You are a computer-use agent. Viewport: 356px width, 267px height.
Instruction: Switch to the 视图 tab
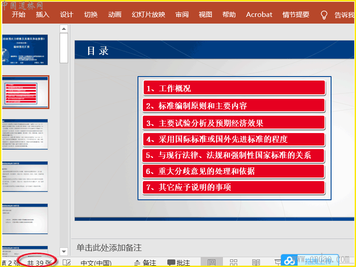pos(206,15)
